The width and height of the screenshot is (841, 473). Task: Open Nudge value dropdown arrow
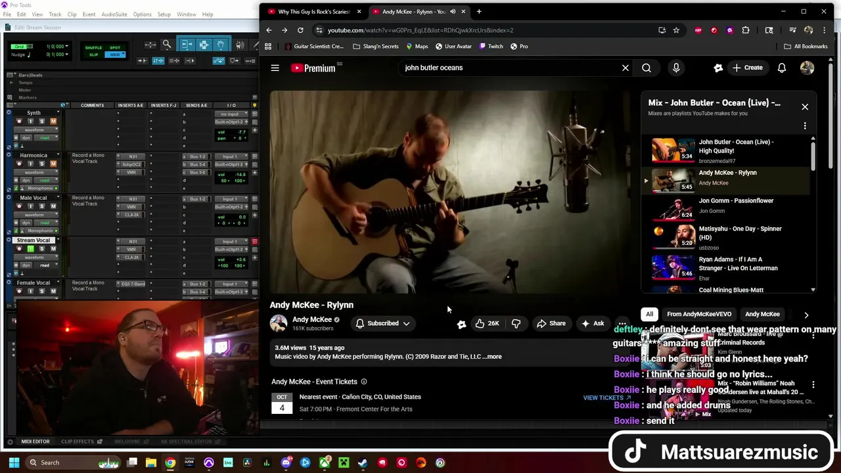pos(67,54)
